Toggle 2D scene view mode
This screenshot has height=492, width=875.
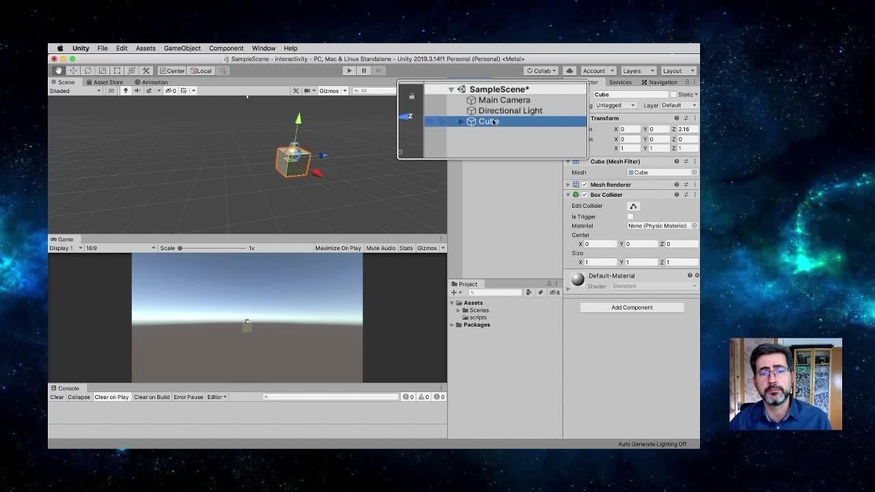(x=111, y=90)
